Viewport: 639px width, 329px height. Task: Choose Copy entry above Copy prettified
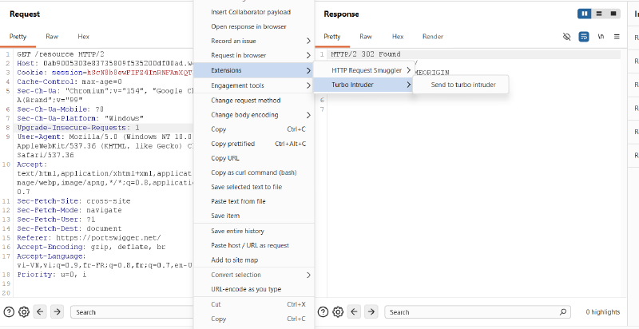(x=254, y=129)
